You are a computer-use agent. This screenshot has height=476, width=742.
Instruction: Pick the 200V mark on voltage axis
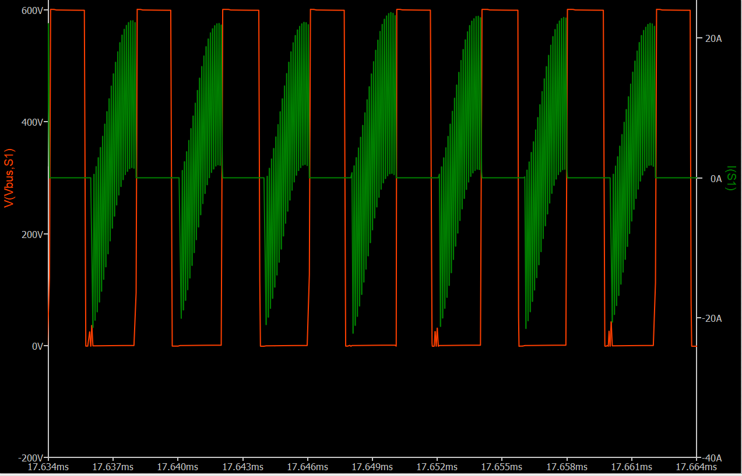[33, 234]
